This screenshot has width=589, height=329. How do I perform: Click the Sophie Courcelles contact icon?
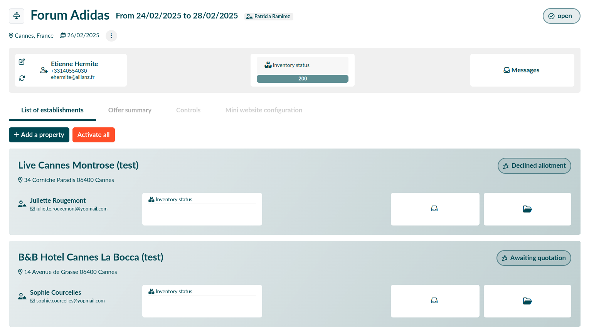(x=22, y=296)
